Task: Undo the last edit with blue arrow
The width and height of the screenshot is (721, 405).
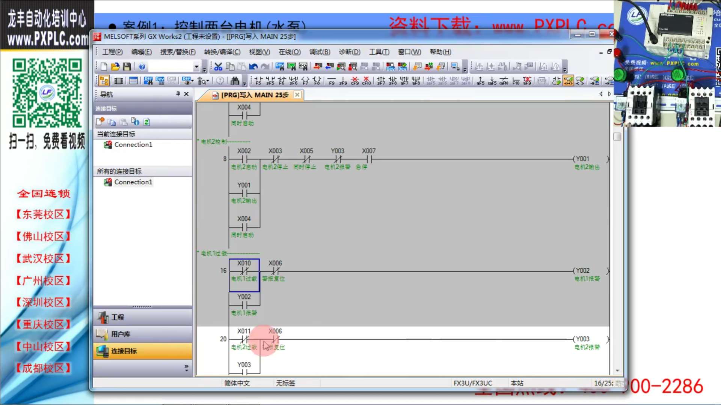Action: (253, 67)
